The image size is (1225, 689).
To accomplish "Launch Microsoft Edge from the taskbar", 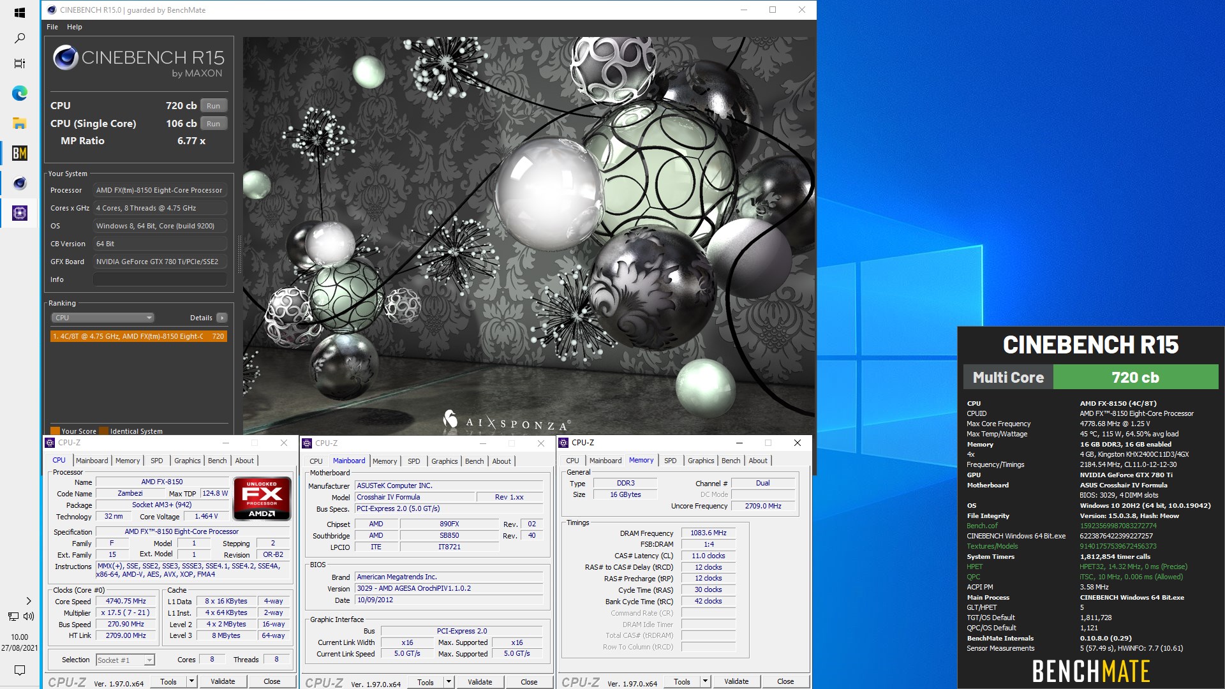I will [19, 93].
